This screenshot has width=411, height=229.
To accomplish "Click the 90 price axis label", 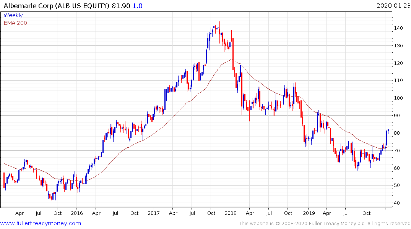I will point(397,115).
